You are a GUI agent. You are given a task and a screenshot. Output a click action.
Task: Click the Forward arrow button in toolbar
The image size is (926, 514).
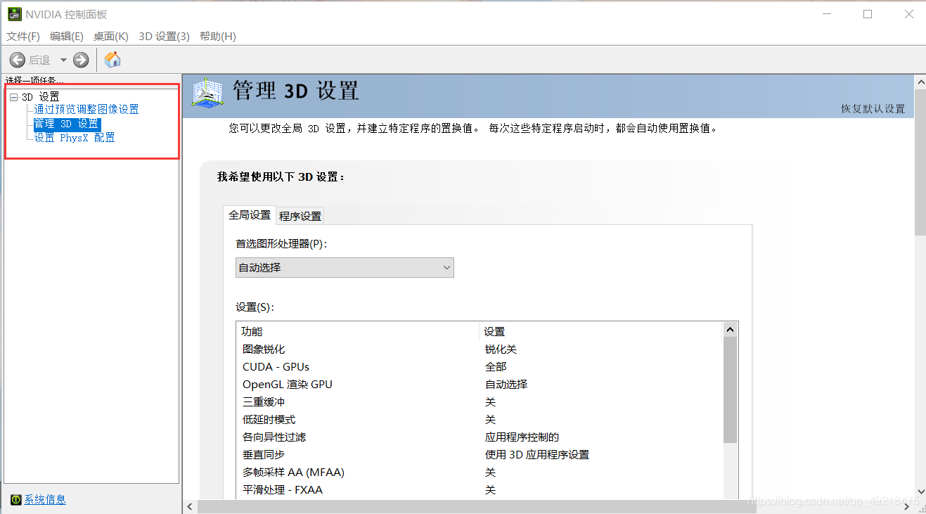coord(81,60)
